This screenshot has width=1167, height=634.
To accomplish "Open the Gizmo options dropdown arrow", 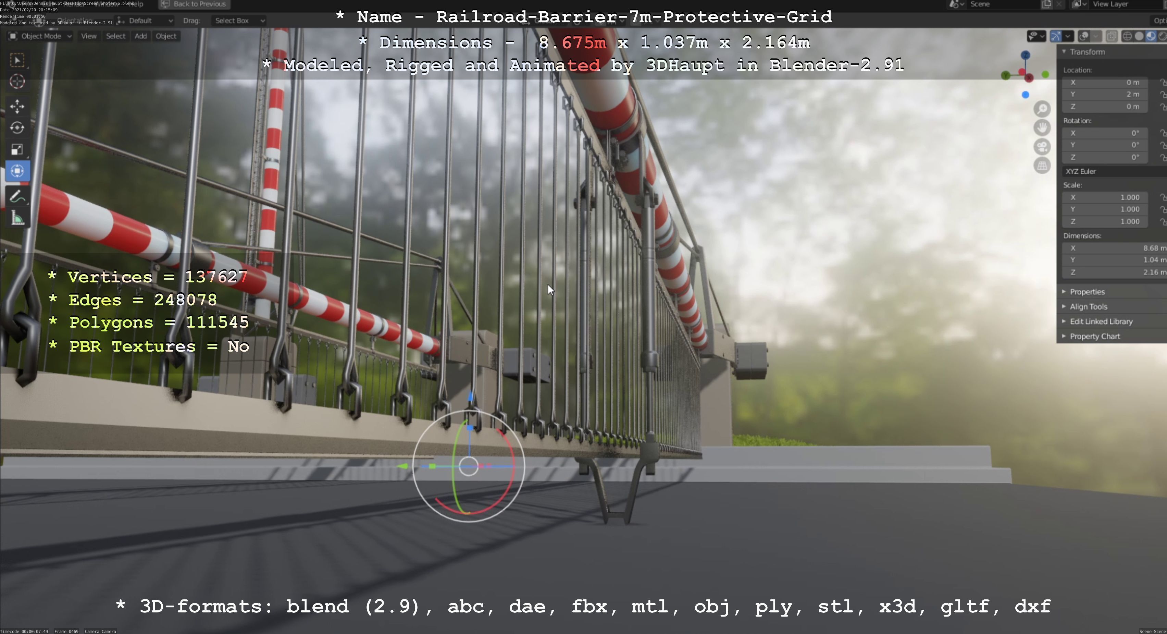I will (x=1068, y=36).
